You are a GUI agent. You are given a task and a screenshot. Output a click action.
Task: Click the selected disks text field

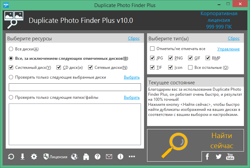coord(75,87)
